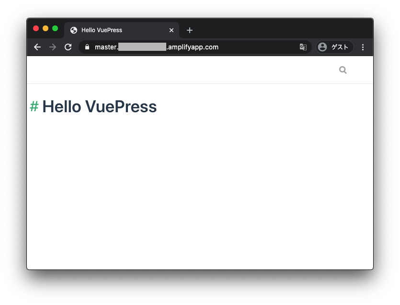Click the Hello VuePress page heading
The height and width of the screenshot is (305, 400).
pos(99,106)
